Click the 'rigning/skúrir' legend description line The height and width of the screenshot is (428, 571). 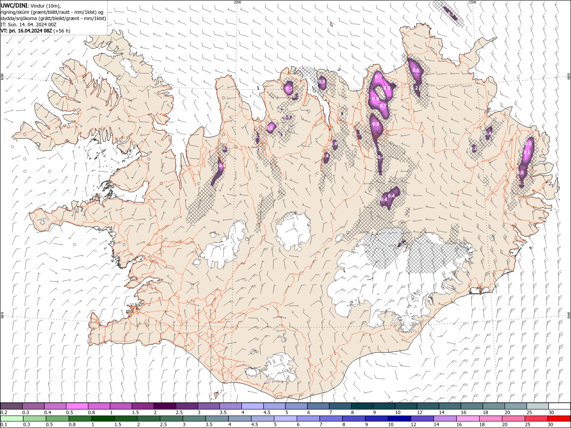click(52, 12)
